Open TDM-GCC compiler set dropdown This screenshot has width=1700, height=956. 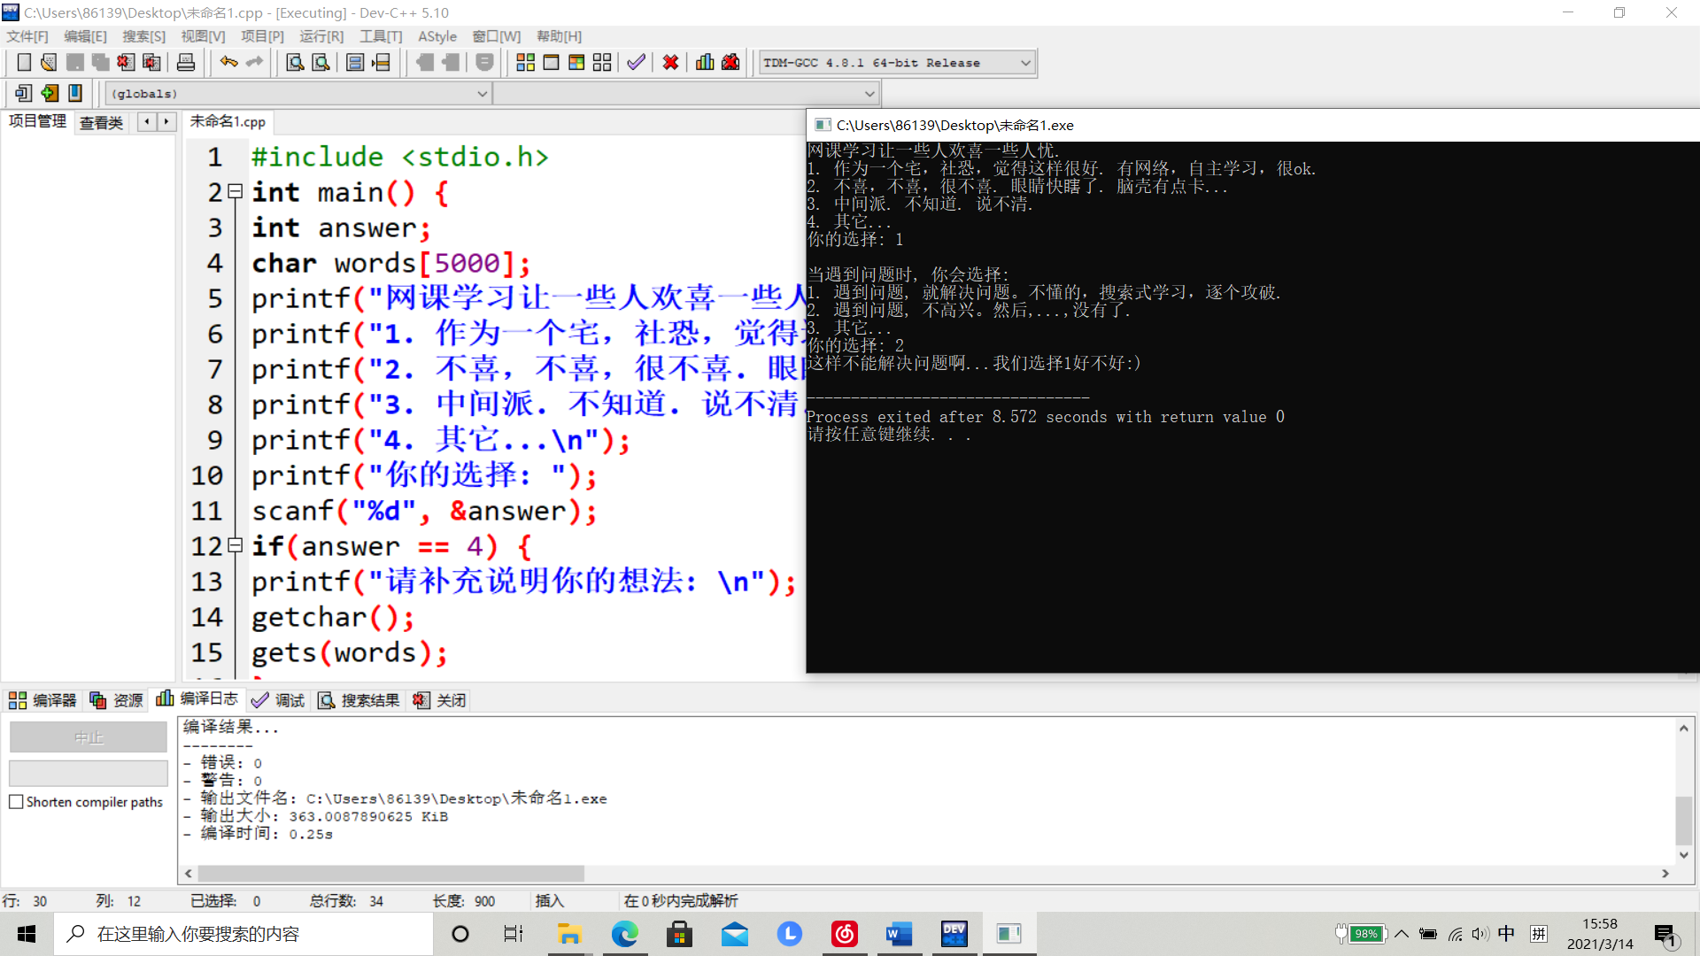coord(1025,63)
